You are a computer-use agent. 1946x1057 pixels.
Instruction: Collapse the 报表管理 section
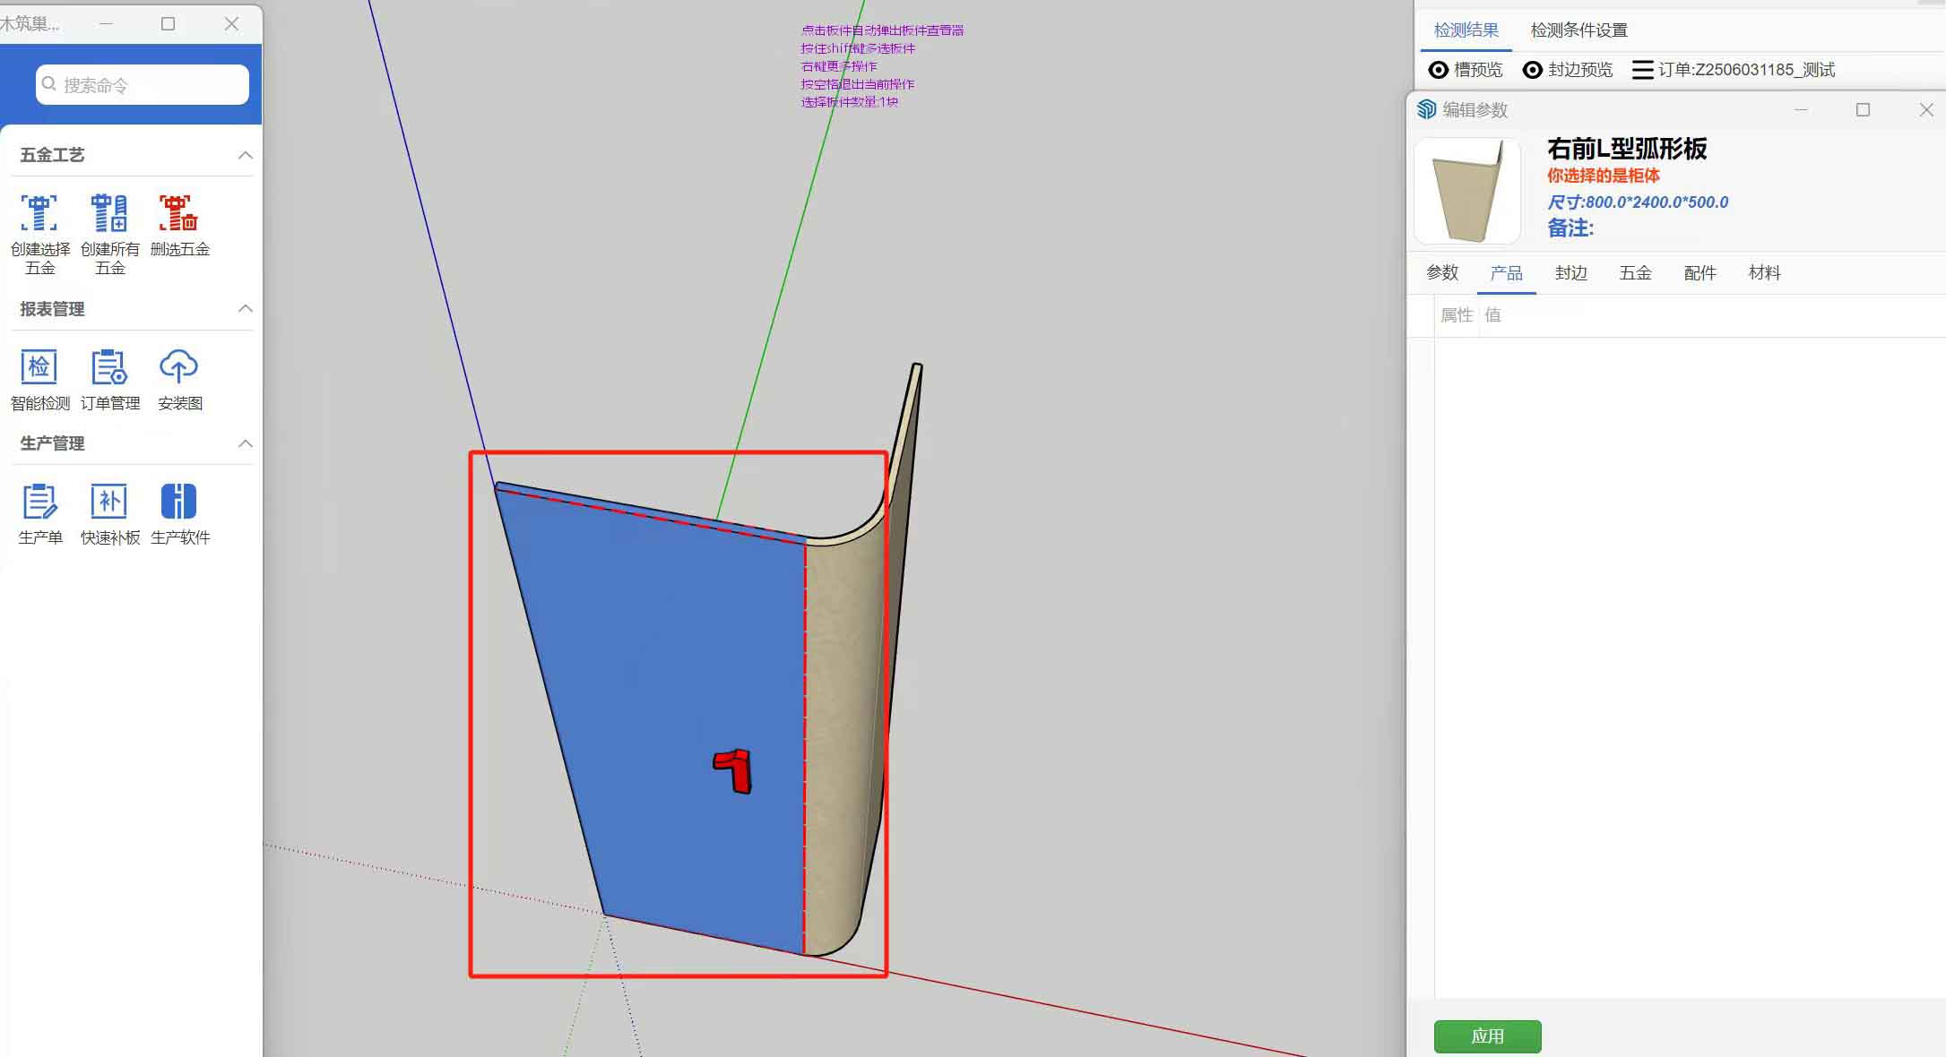[x=245, y=309]
